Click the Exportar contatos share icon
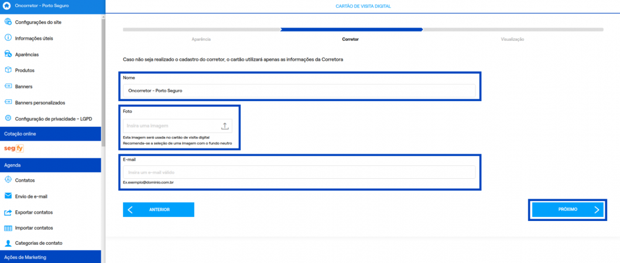The image size is (620, 263). point(8,212)
